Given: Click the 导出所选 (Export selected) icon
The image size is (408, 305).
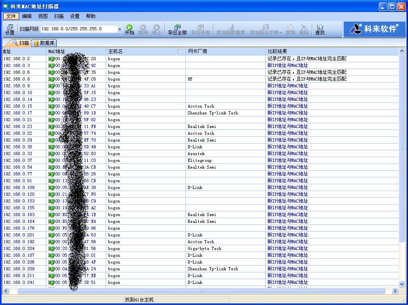Looking at the screenshot, I should [200, 29].
